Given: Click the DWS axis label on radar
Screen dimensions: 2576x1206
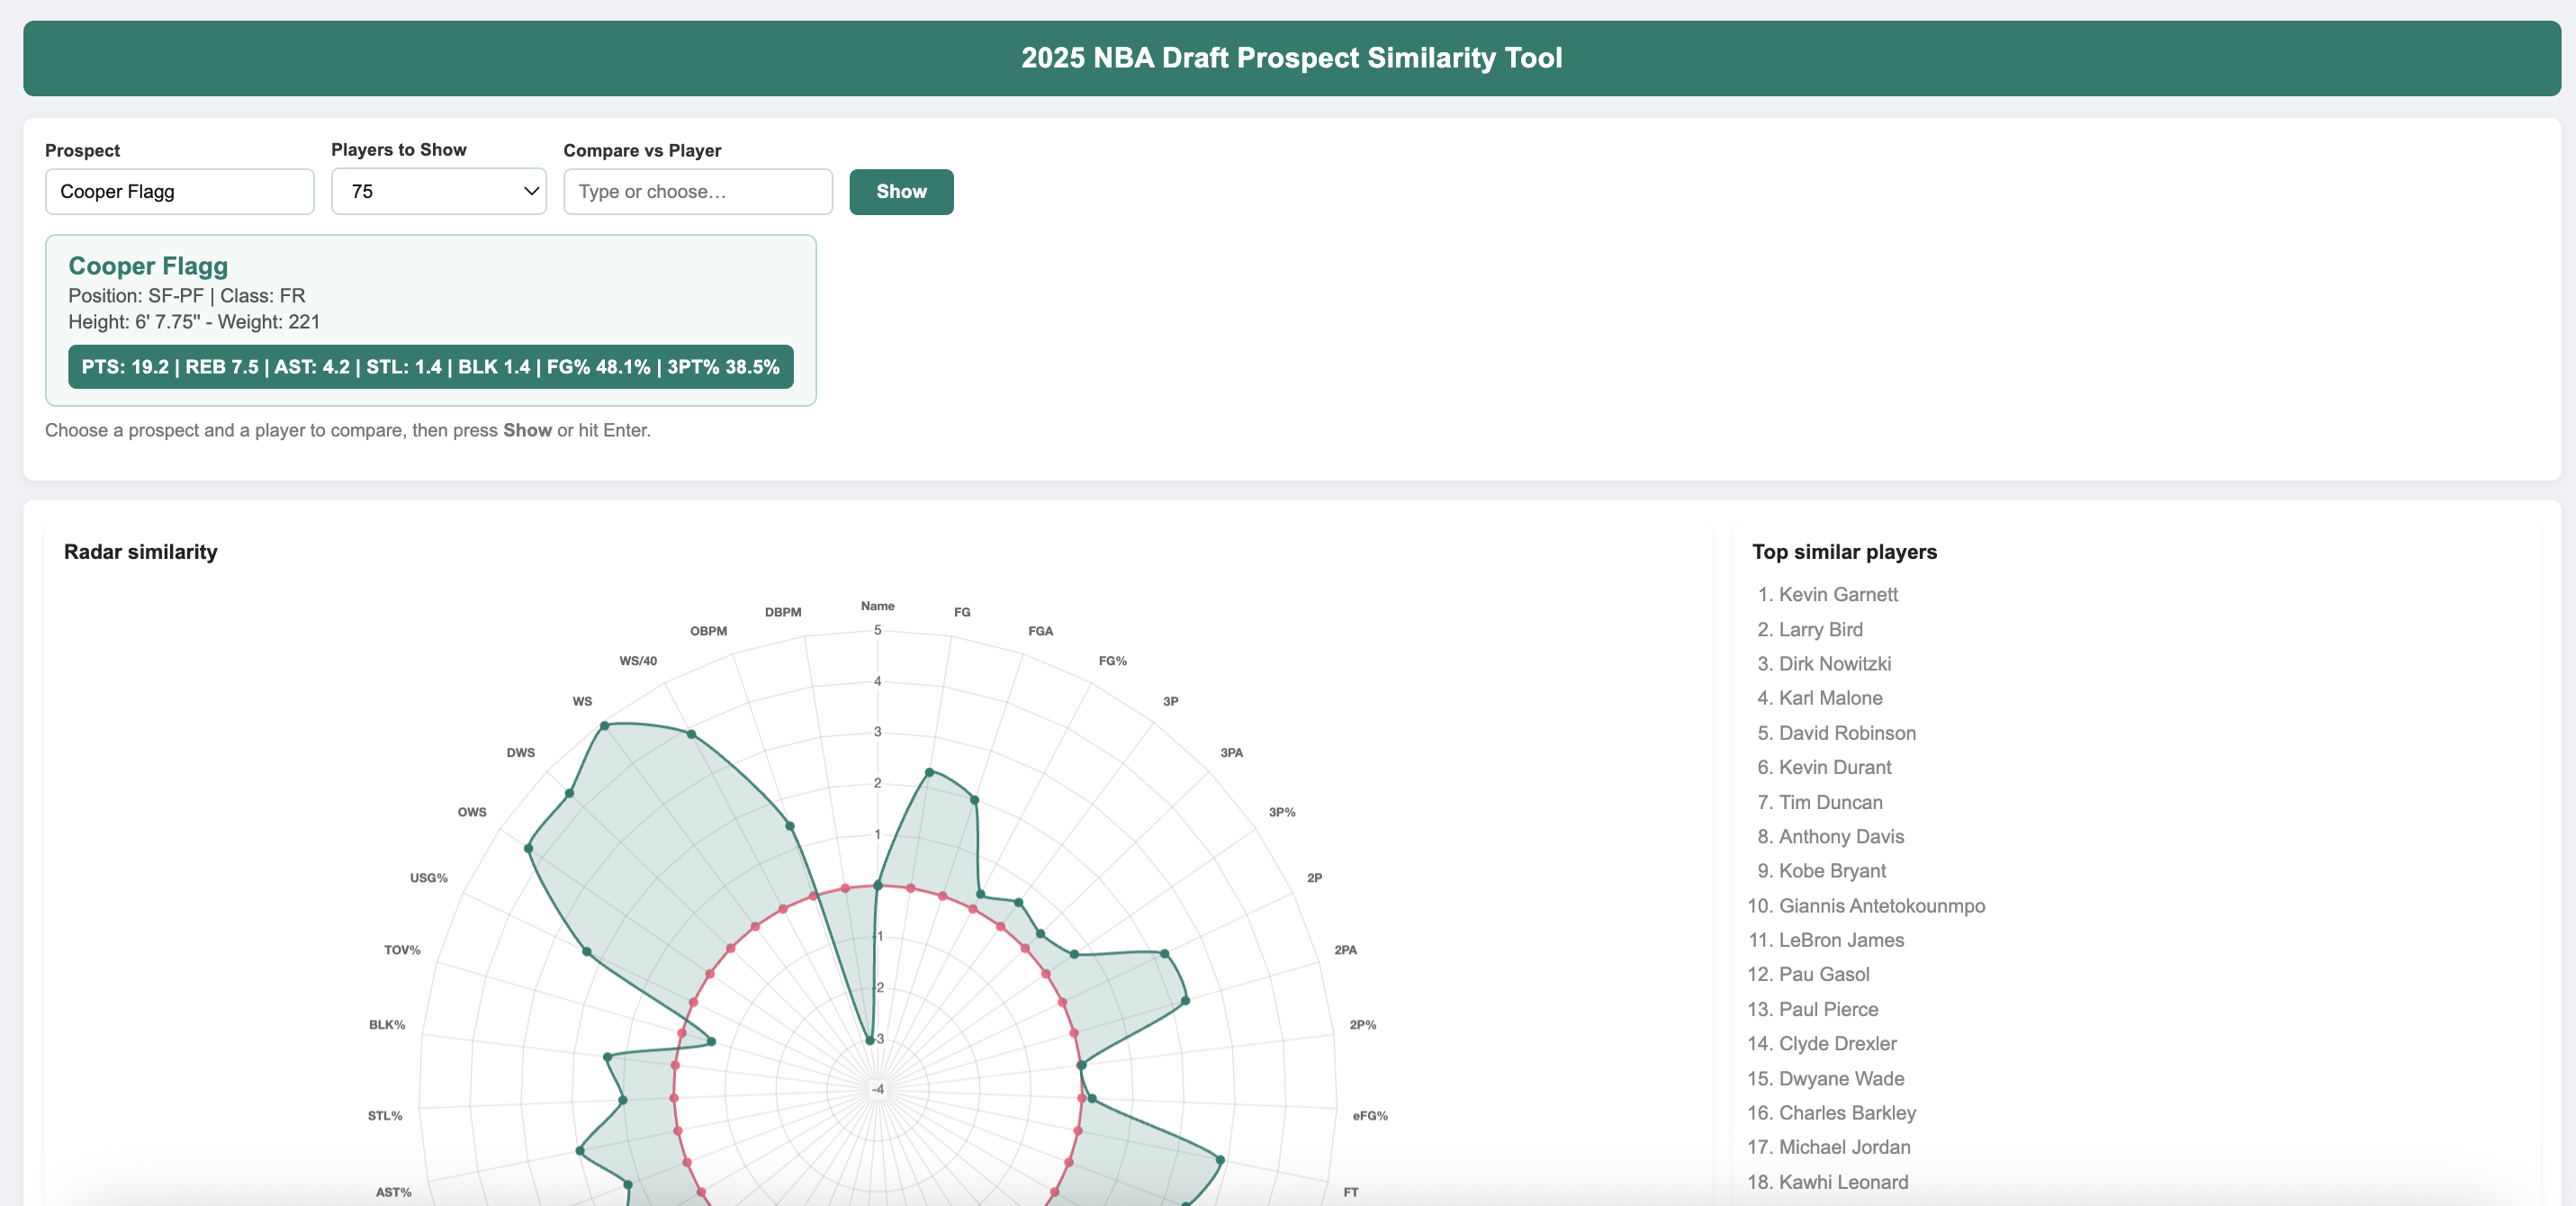Looking at the screenshot, I should point(520,752).
